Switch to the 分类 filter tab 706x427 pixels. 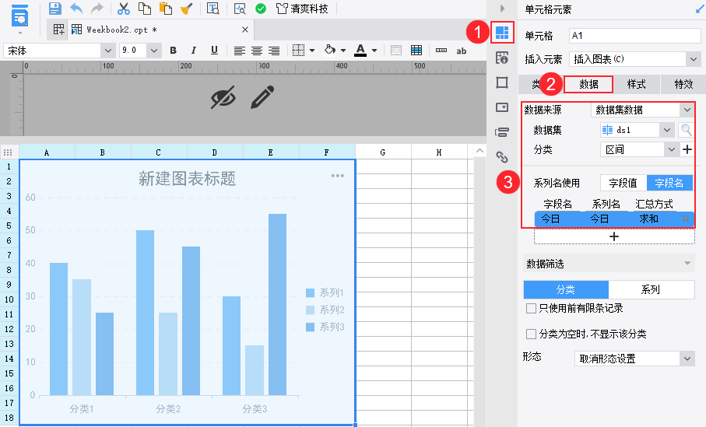pos(566,289)
